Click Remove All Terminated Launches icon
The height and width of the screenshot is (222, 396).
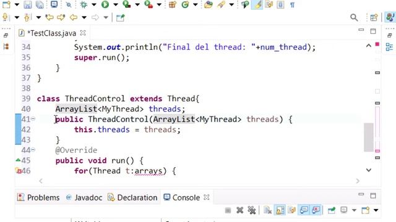[252, 210]
